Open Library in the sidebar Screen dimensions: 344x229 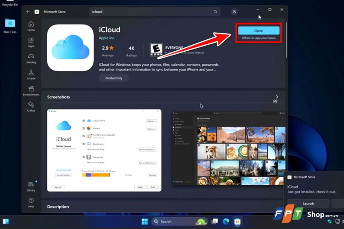tap(31, 187)
